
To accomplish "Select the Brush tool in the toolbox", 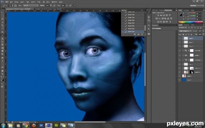I will (2, 35).
